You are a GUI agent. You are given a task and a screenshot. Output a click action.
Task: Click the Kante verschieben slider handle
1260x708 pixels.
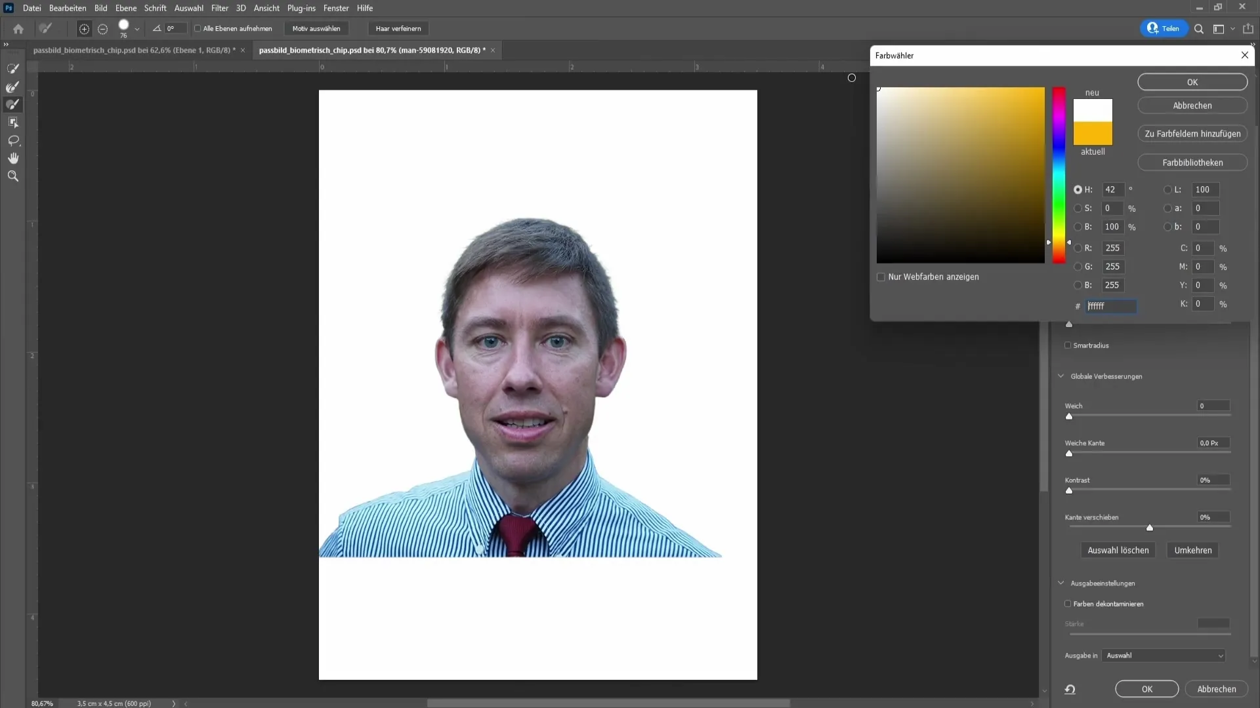pos(1149,528)
